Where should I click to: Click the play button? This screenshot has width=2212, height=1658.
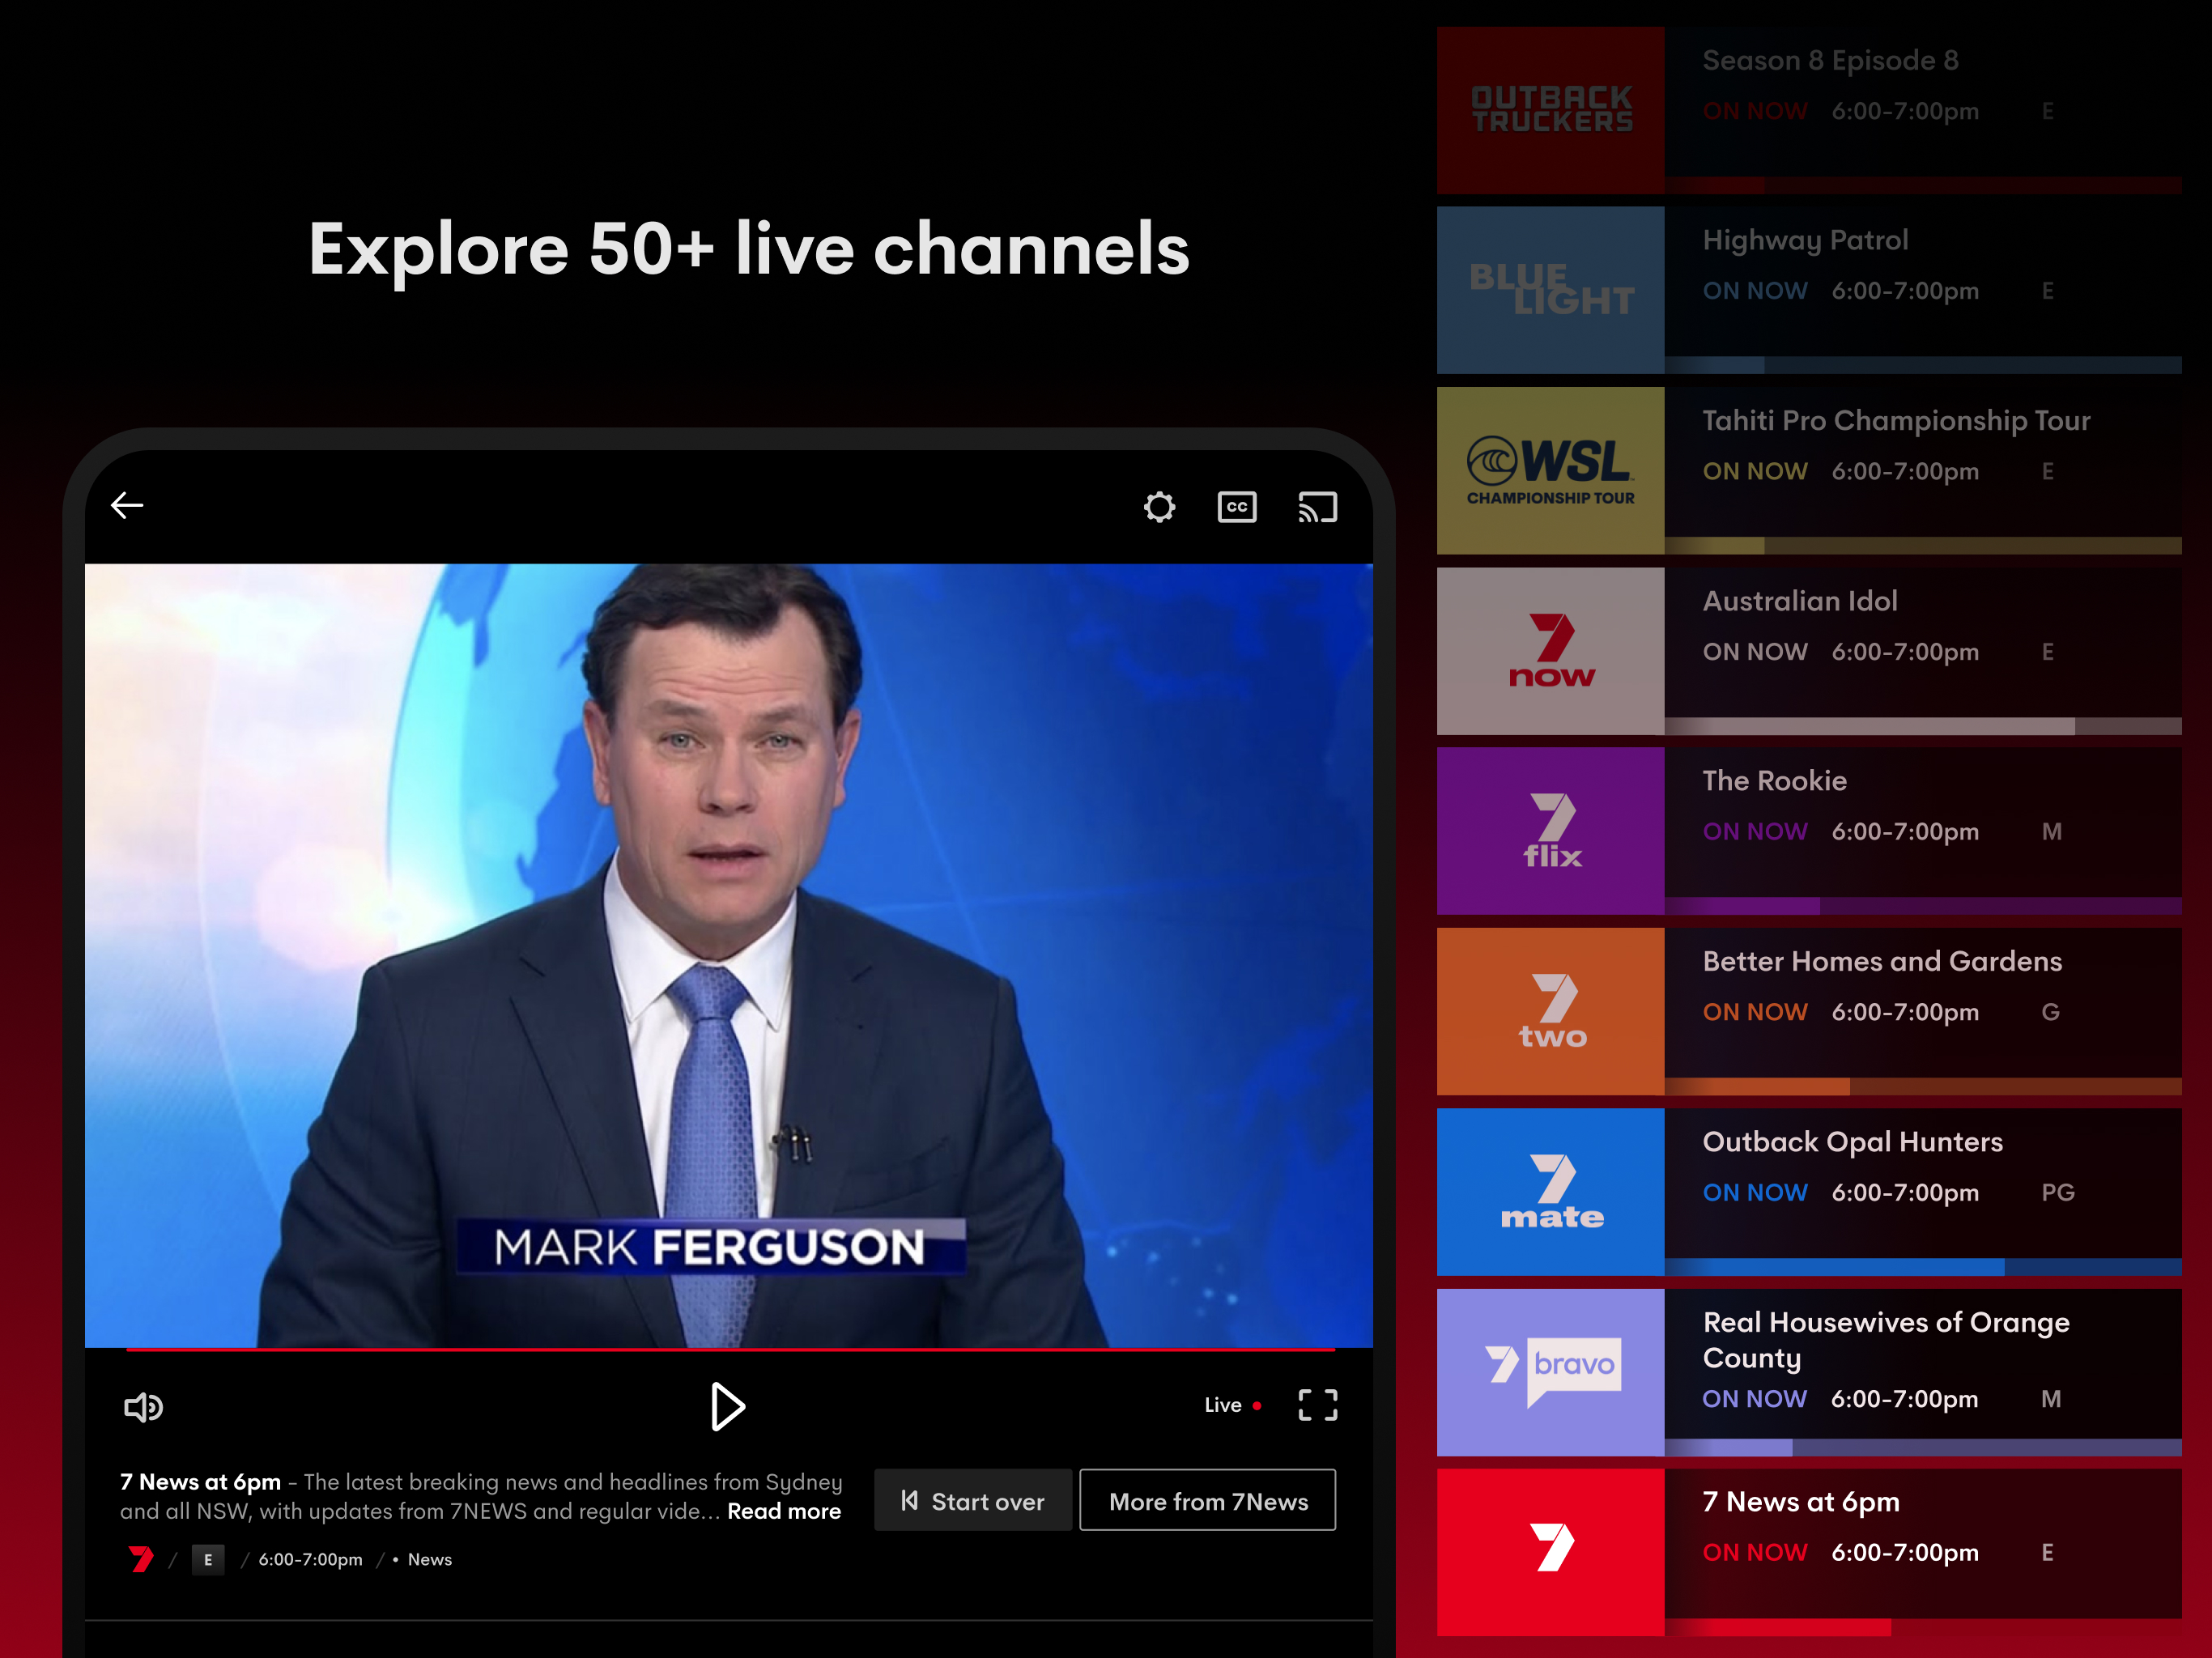tap(727, 1406)
